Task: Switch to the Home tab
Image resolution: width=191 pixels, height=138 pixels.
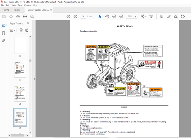Action: pyautogui.click(x=6, y=10)
